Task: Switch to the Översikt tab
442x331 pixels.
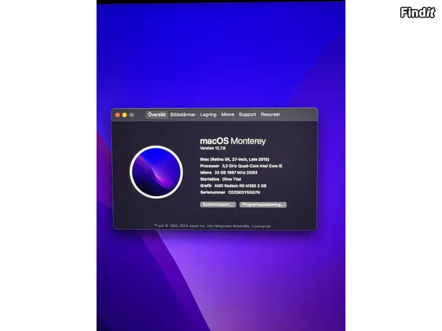Action: pos(157,115)
